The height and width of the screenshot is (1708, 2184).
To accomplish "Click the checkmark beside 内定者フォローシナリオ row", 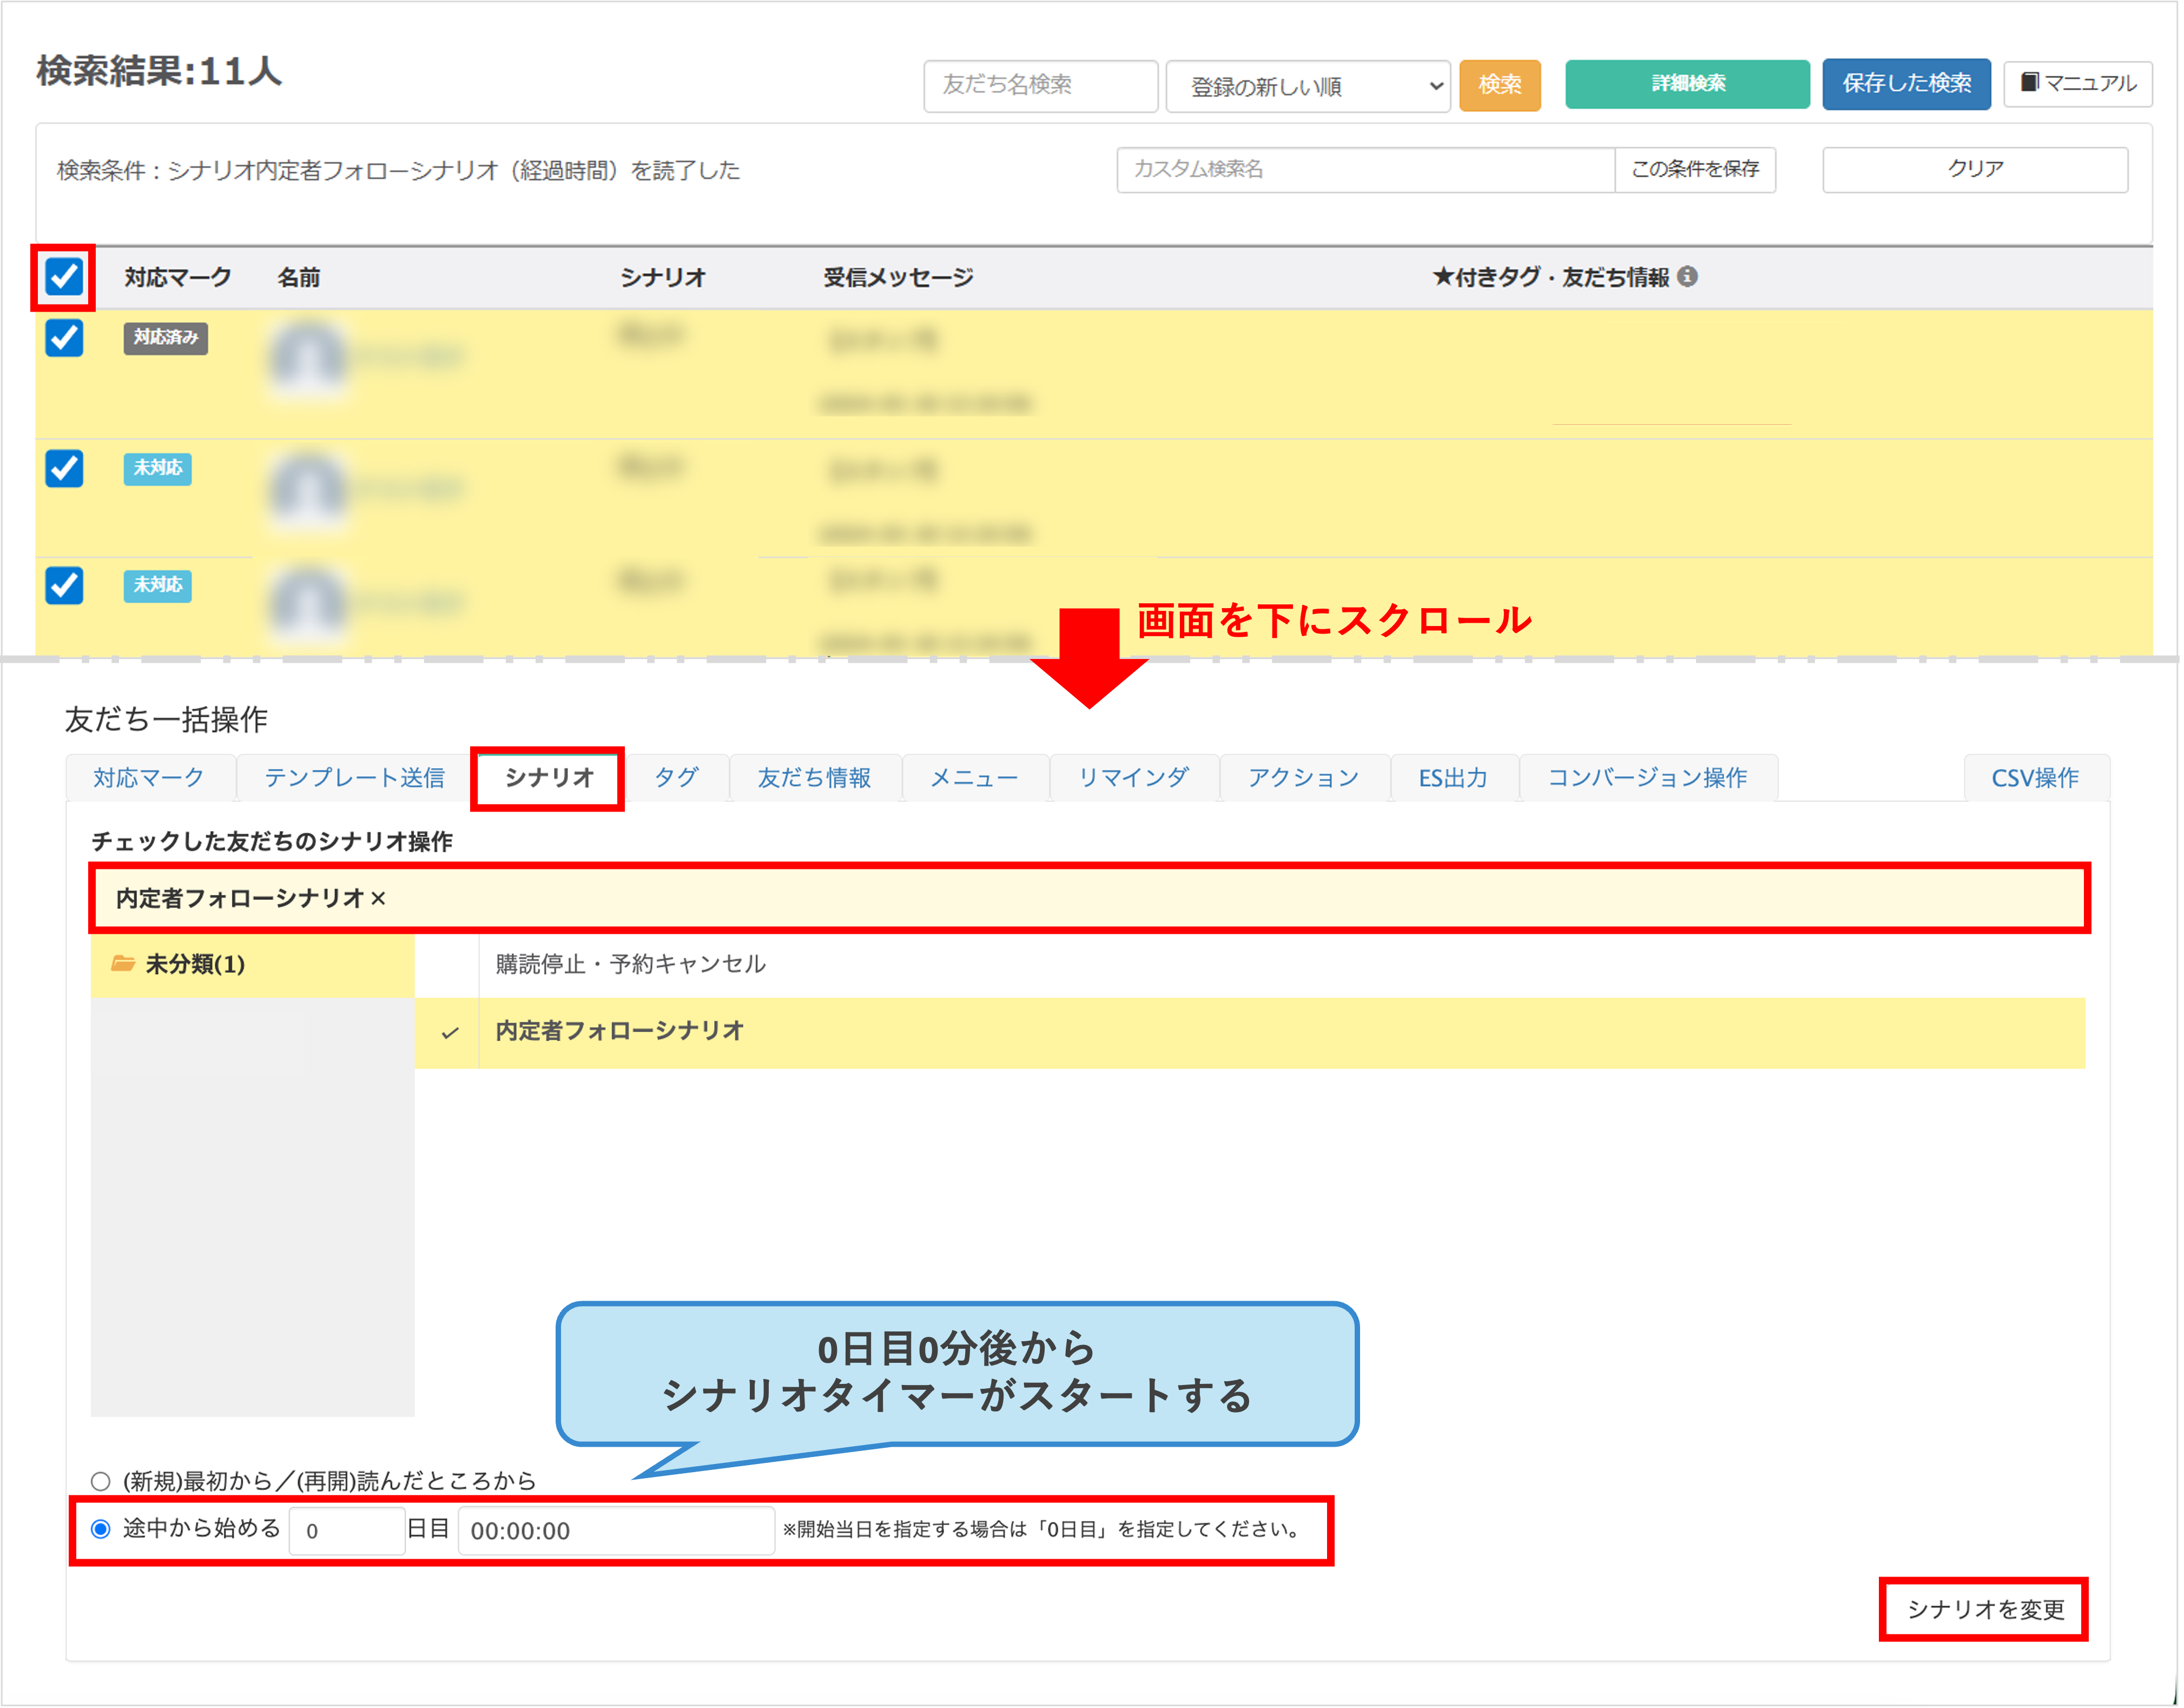I will [x=450, y=1032].
